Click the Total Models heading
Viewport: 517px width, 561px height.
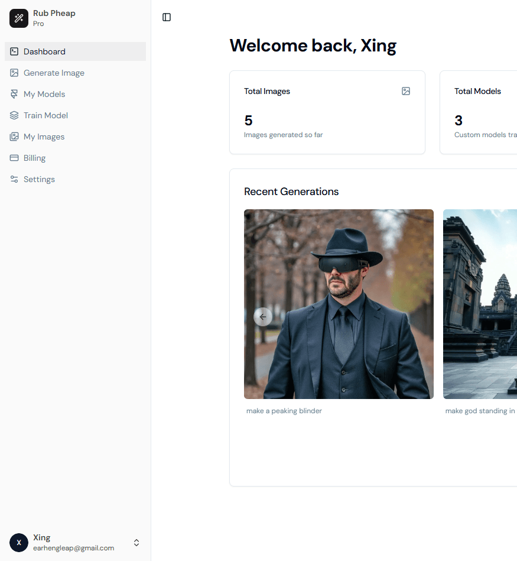pos(477,91)
